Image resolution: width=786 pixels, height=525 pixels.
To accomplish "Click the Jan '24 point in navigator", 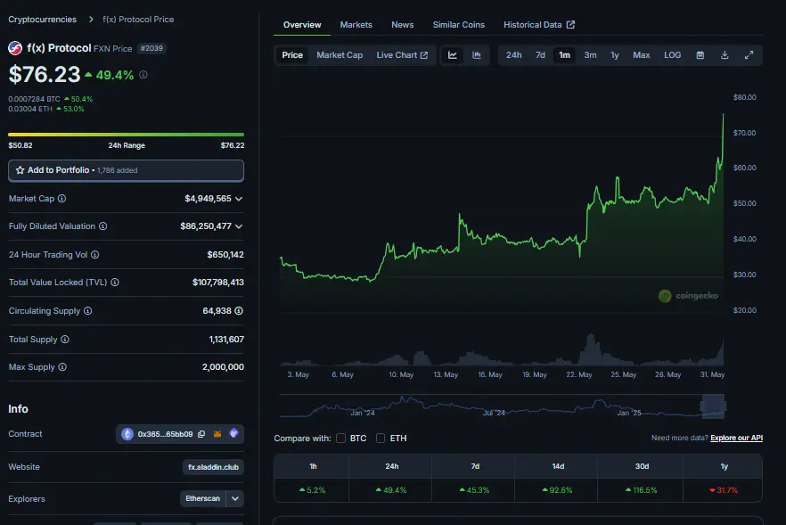I will 362,413.
